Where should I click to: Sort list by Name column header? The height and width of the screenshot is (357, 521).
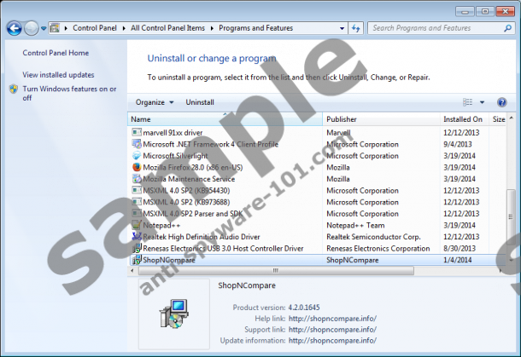(x=225, y=119)
